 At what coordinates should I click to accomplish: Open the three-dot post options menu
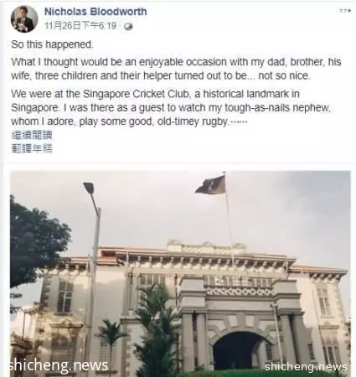coord(345,11)
